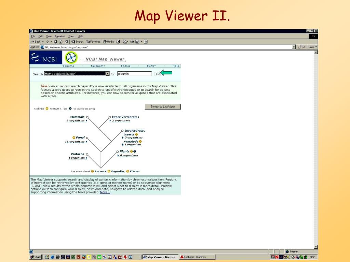
Task: Click the Internet Explorer quick launch icon
Action: [x=52, y=257]
